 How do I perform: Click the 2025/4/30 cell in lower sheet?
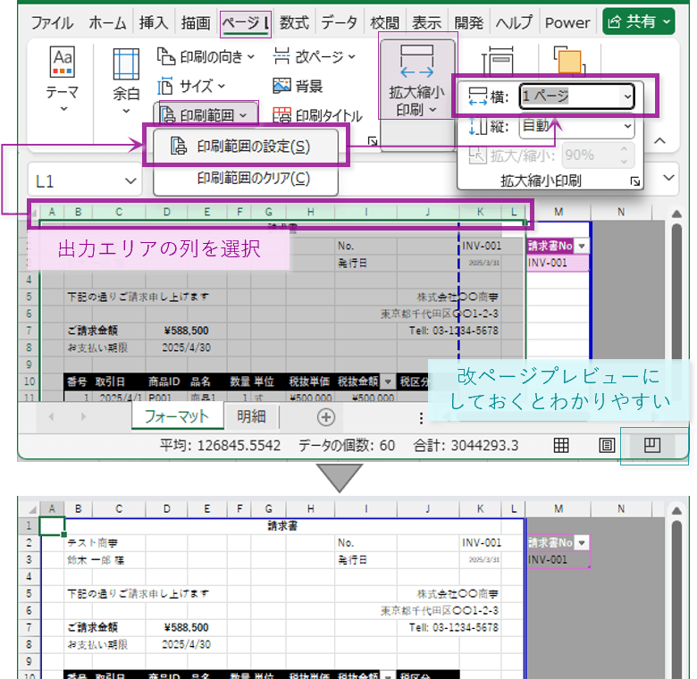click(x=186, y=644)
